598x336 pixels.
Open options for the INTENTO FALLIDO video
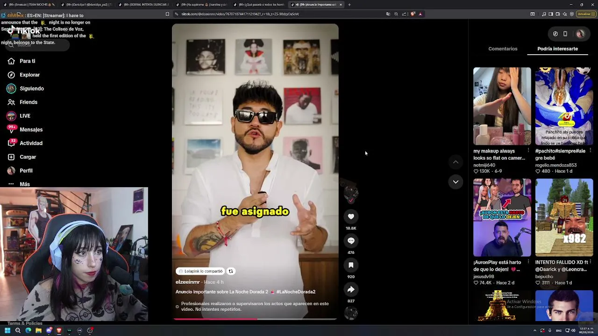591,262
